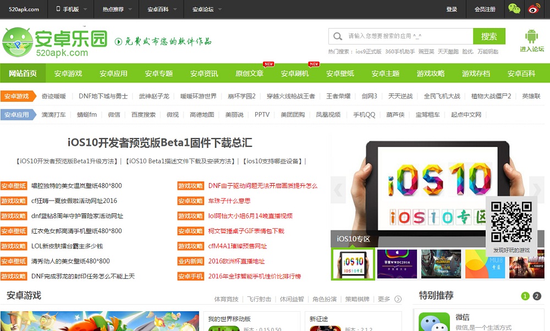550x331 pixels.
Task: Show next slide with right carousel arrow
Action: 537,190
